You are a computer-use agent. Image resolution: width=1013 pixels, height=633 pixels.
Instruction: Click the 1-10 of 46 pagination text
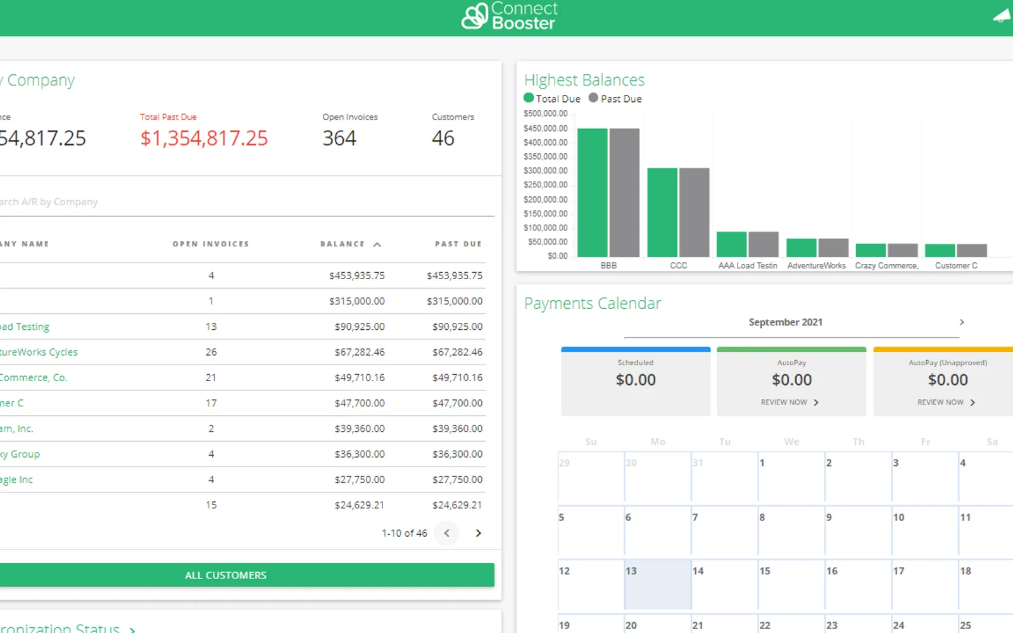[405, 533]
